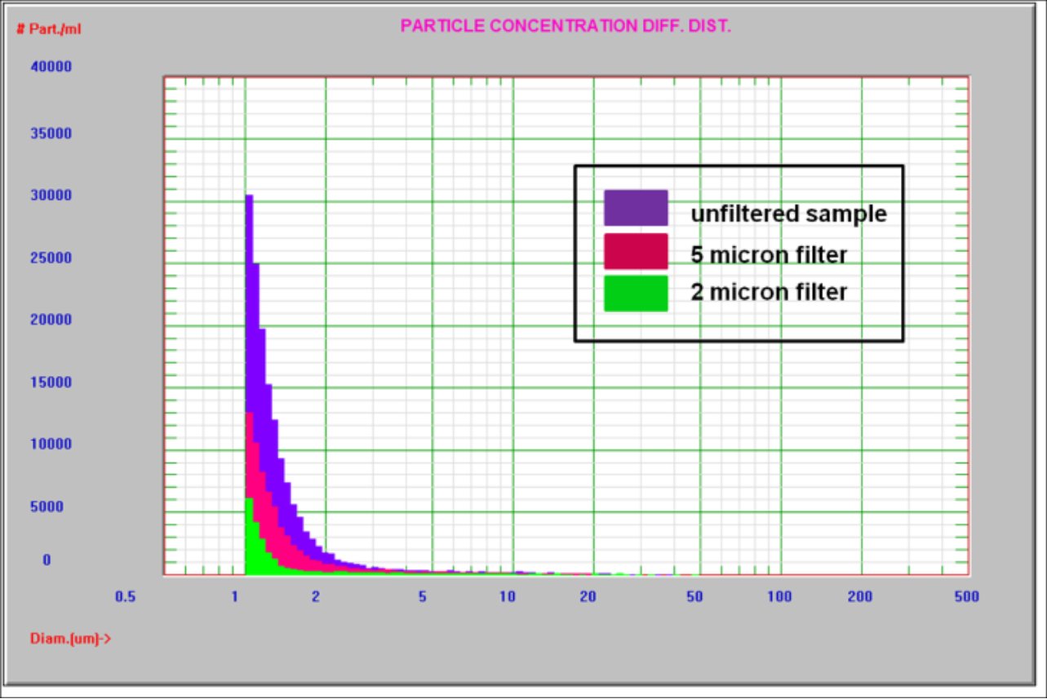
Task: Click the 10 x-axis tick label
Action: pos(507,597)
